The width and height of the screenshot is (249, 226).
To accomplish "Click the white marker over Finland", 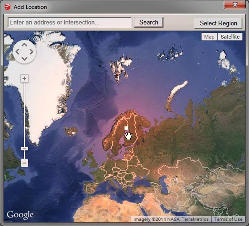I will point(126,128).
